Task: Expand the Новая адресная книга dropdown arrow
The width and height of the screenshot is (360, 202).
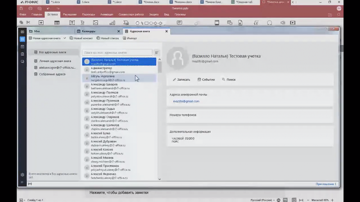Action: click(x=65, y=38)
